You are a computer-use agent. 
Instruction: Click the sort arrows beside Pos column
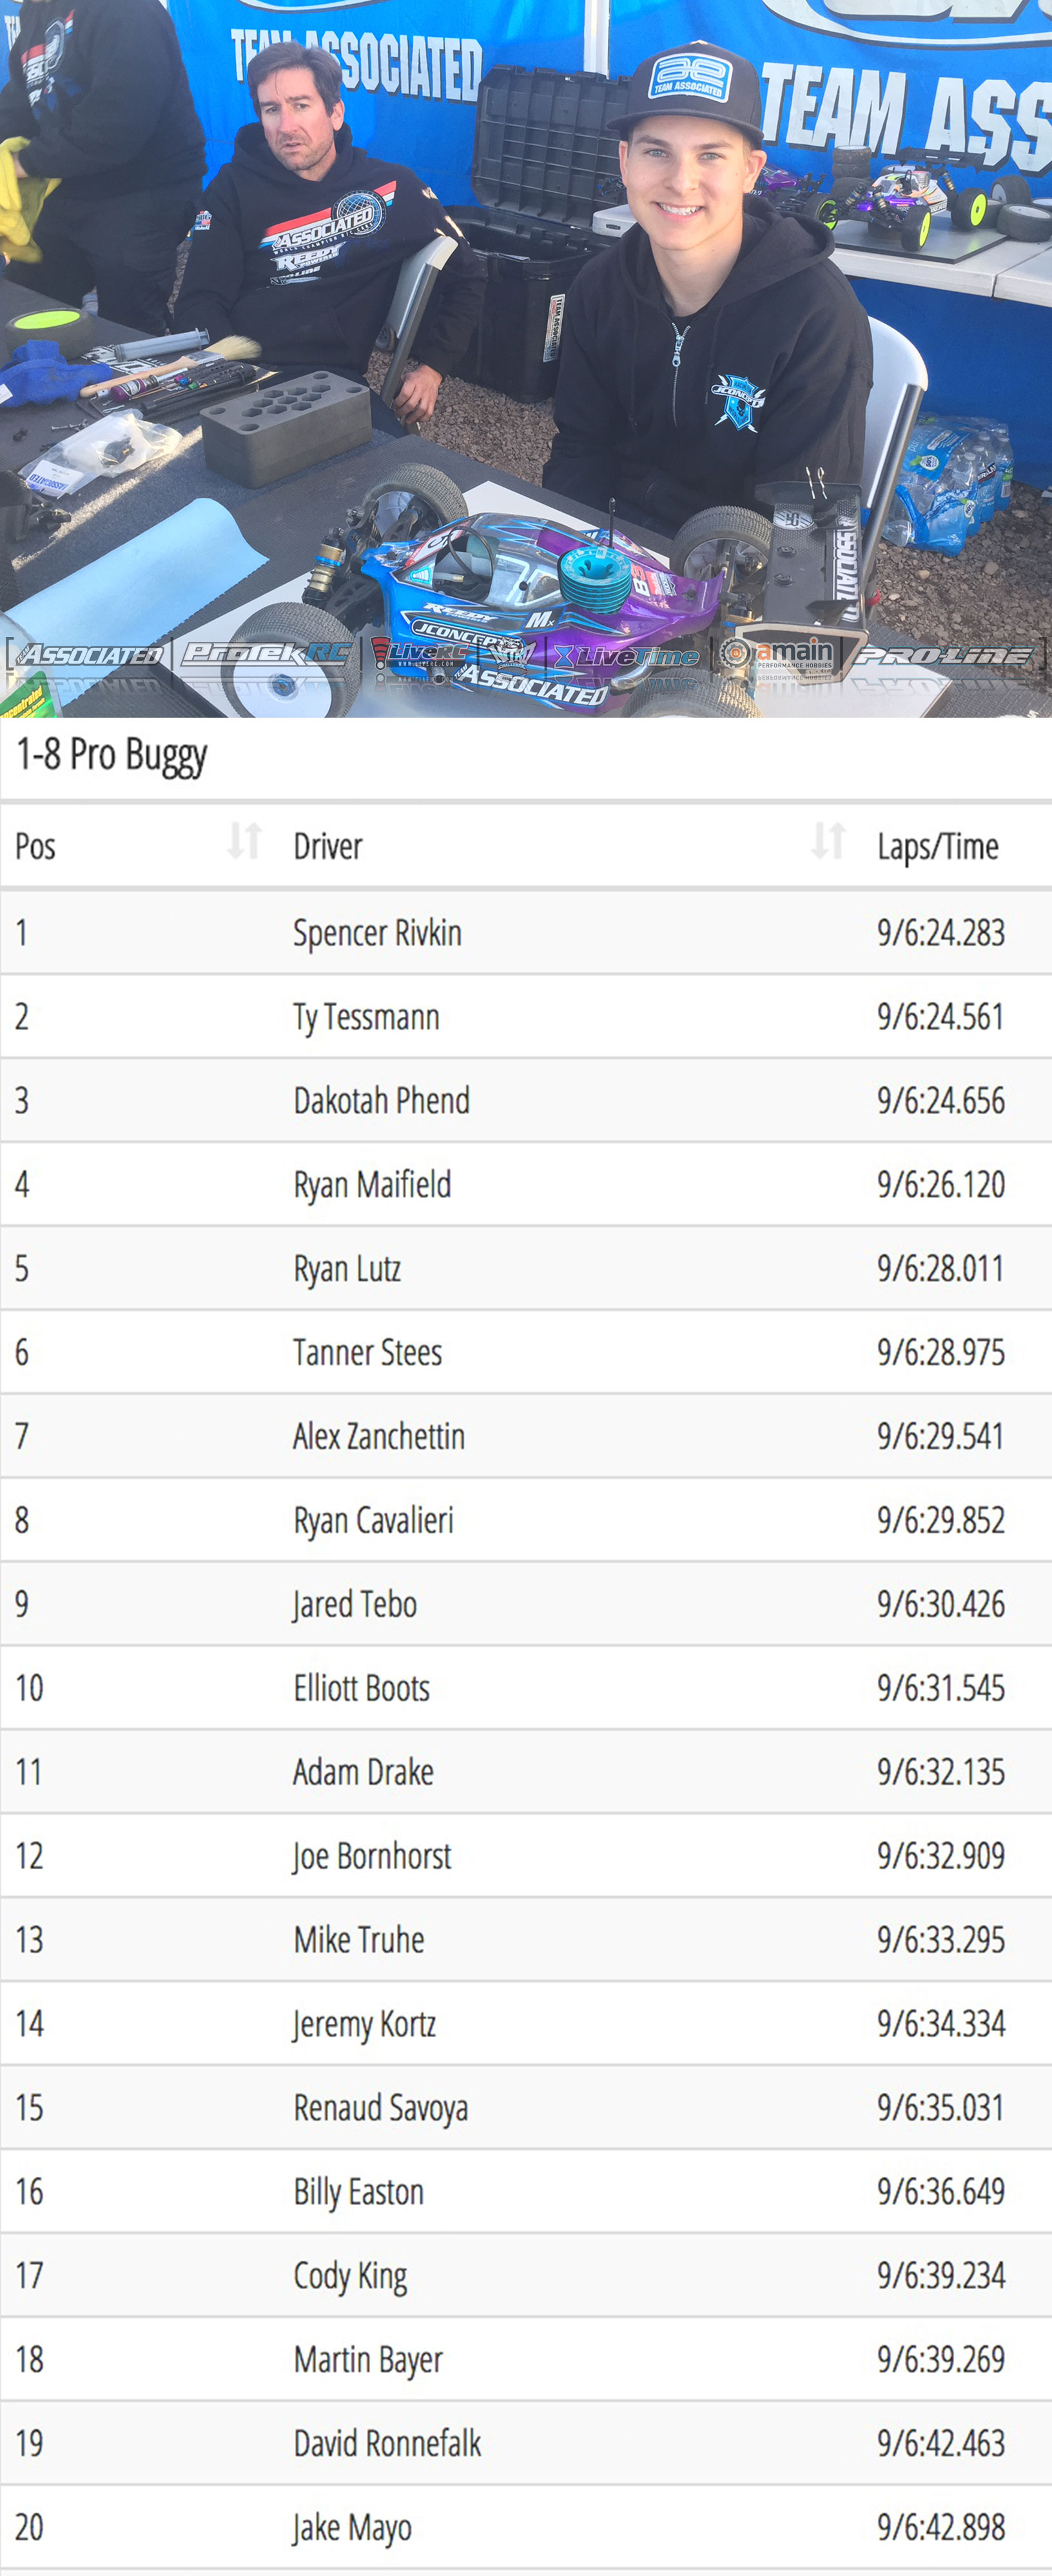(244, 841)
